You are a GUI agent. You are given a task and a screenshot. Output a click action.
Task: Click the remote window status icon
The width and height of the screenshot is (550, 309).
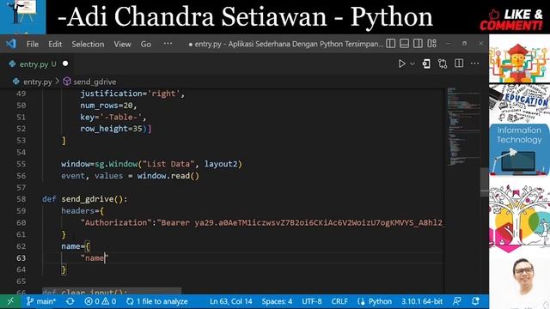tap(10, 301)
